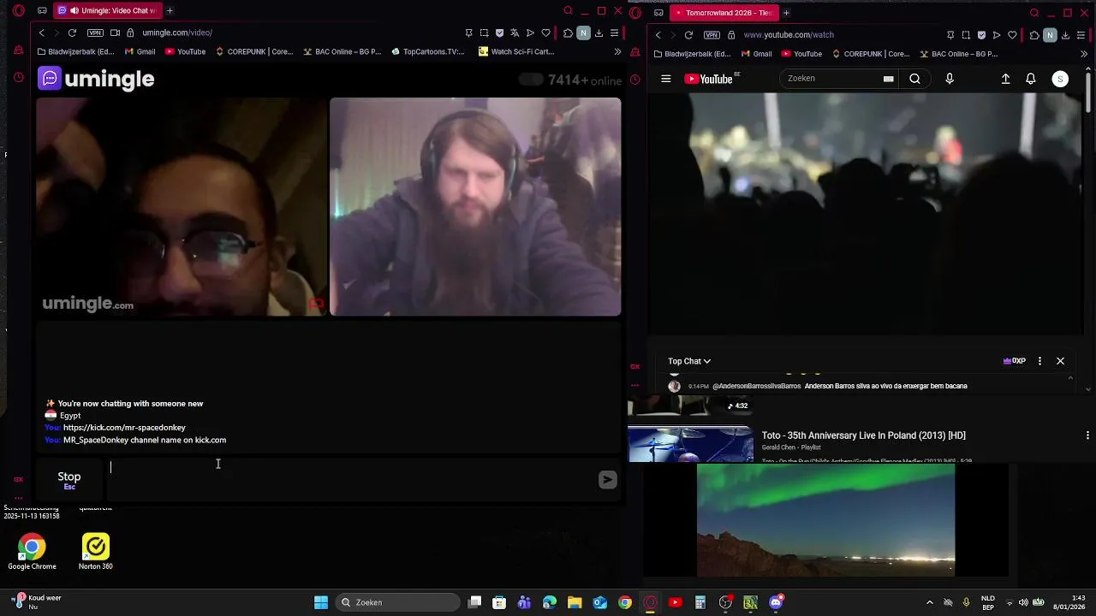Close the live chat panel
The image size is (1096, 616).
coord(1060,361)
